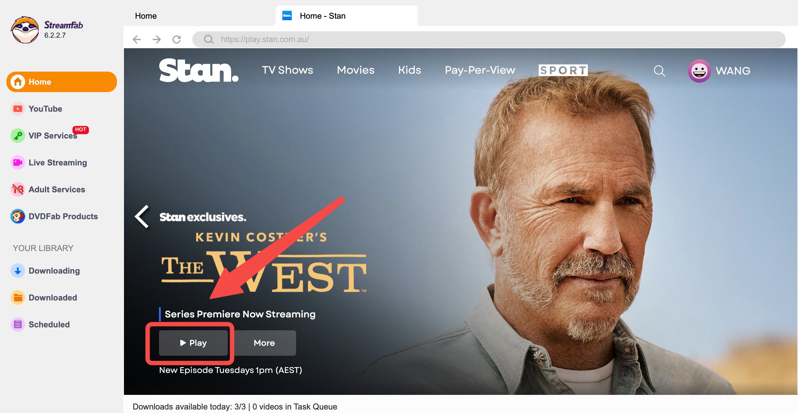Open Kids in Stan navigation
The height and width of the screenshot is (413, 798).
pyautogui.click(x=410, y=70)
